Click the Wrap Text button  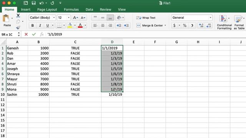coord(146,18)
